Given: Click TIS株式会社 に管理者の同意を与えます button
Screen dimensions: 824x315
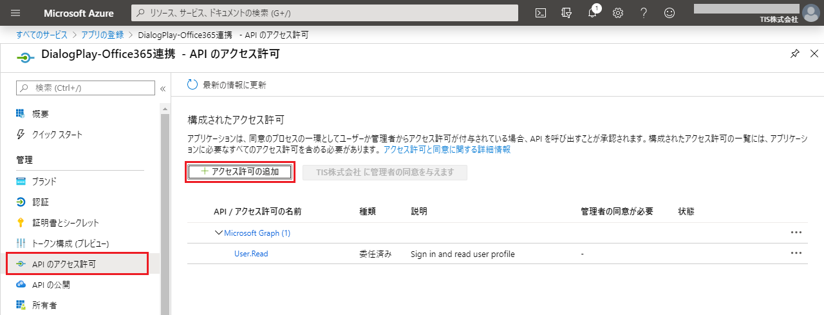Looking at the screenshot, I should (385, 172).
